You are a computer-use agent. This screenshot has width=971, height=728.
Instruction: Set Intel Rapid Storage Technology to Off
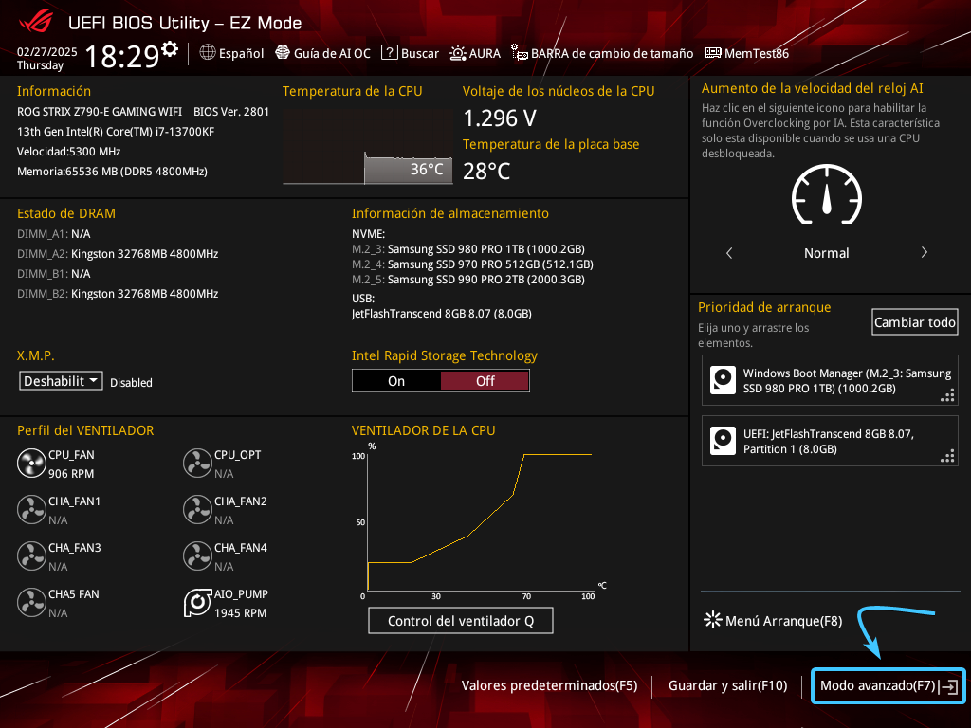pyautogui.click(x=485, y=381)
